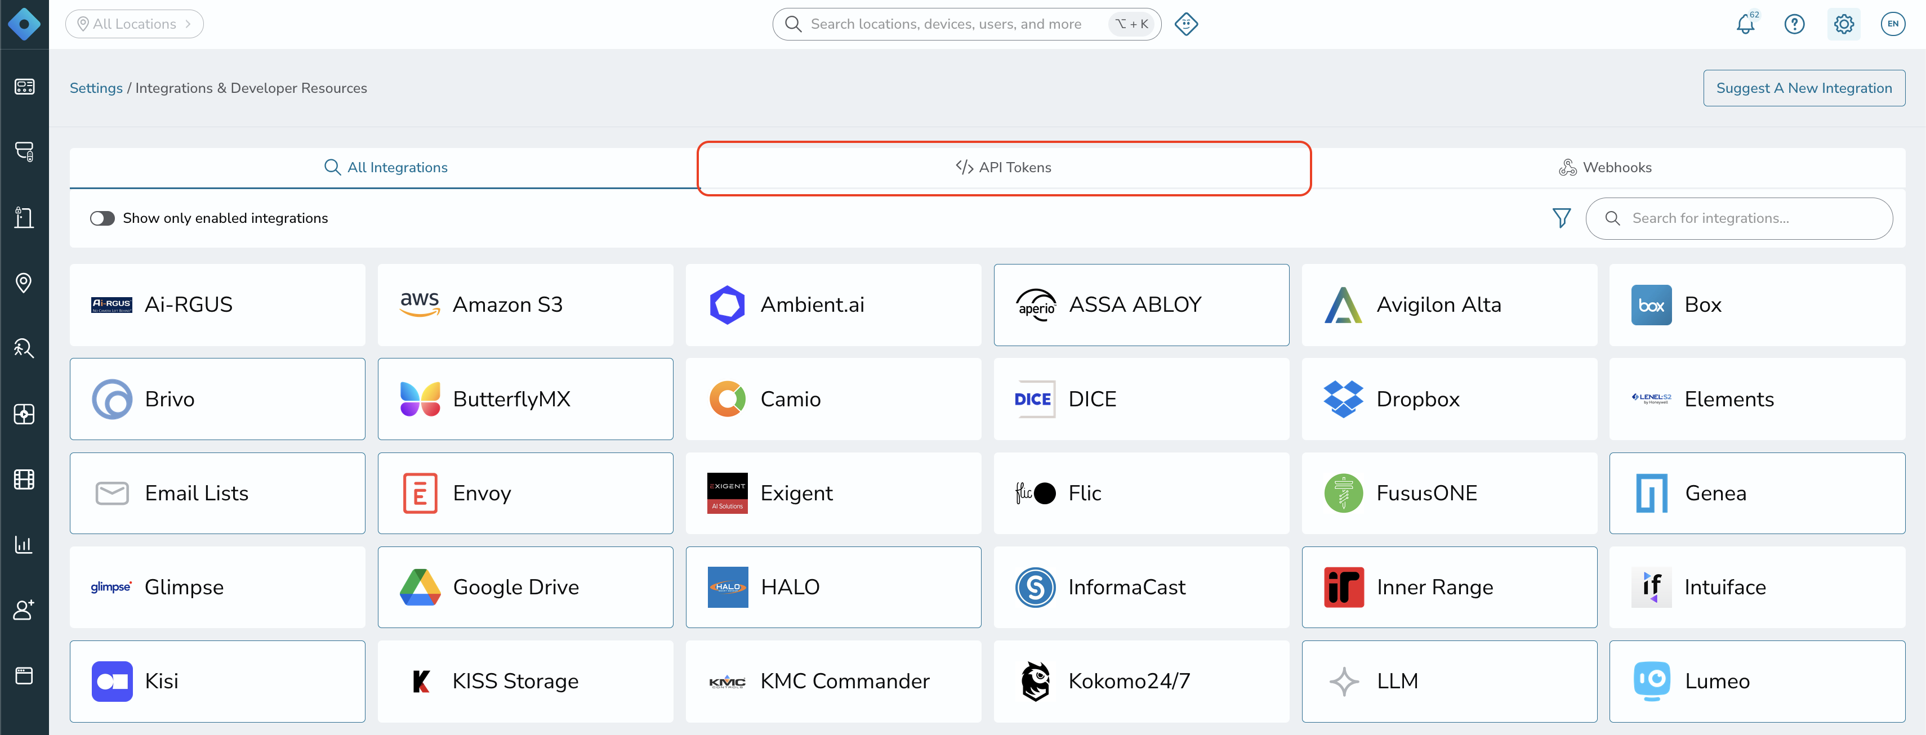Toggle Show only enabled integrations

102,218
